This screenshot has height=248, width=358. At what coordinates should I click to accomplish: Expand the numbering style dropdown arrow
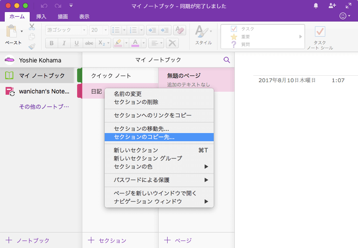pos(141,30)
